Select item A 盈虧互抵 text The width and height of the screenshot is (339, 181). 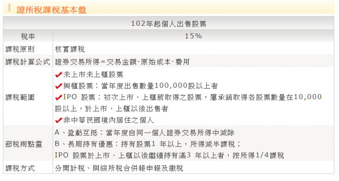click(x=145, y=133)
